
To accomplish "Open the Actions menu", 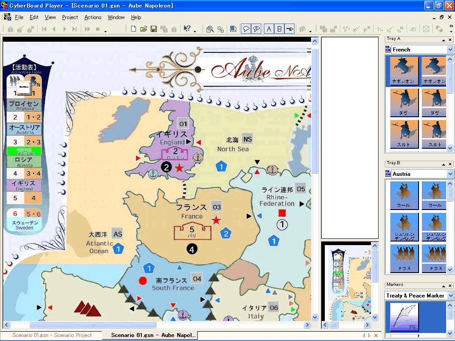I will pos(93,17).
